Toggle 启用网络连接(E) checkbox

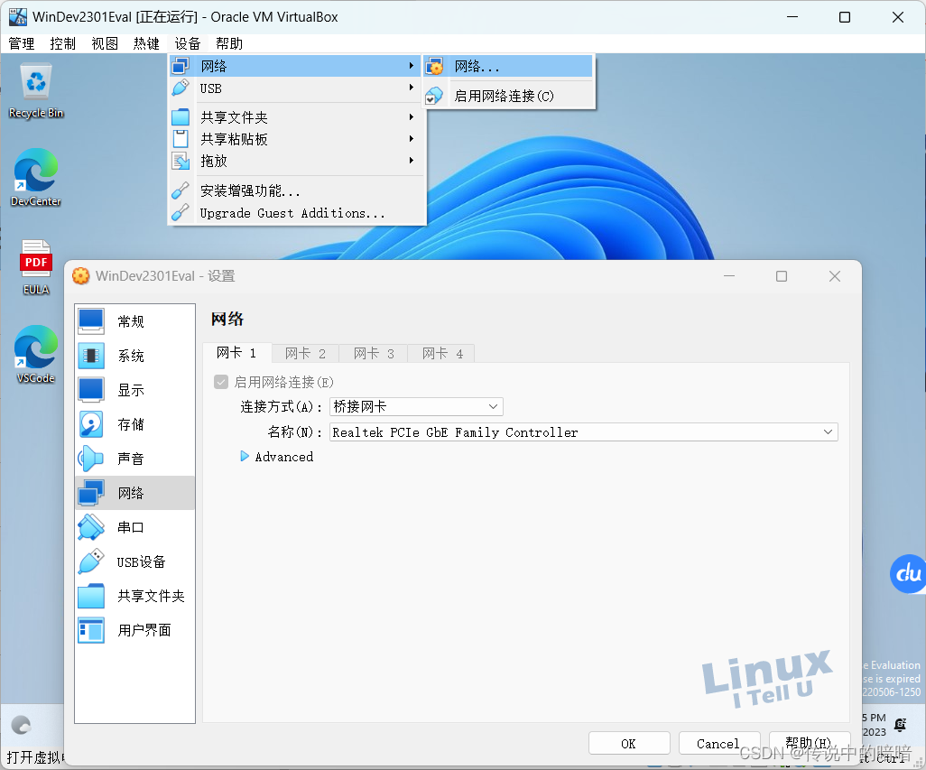(x=221, y=382)
